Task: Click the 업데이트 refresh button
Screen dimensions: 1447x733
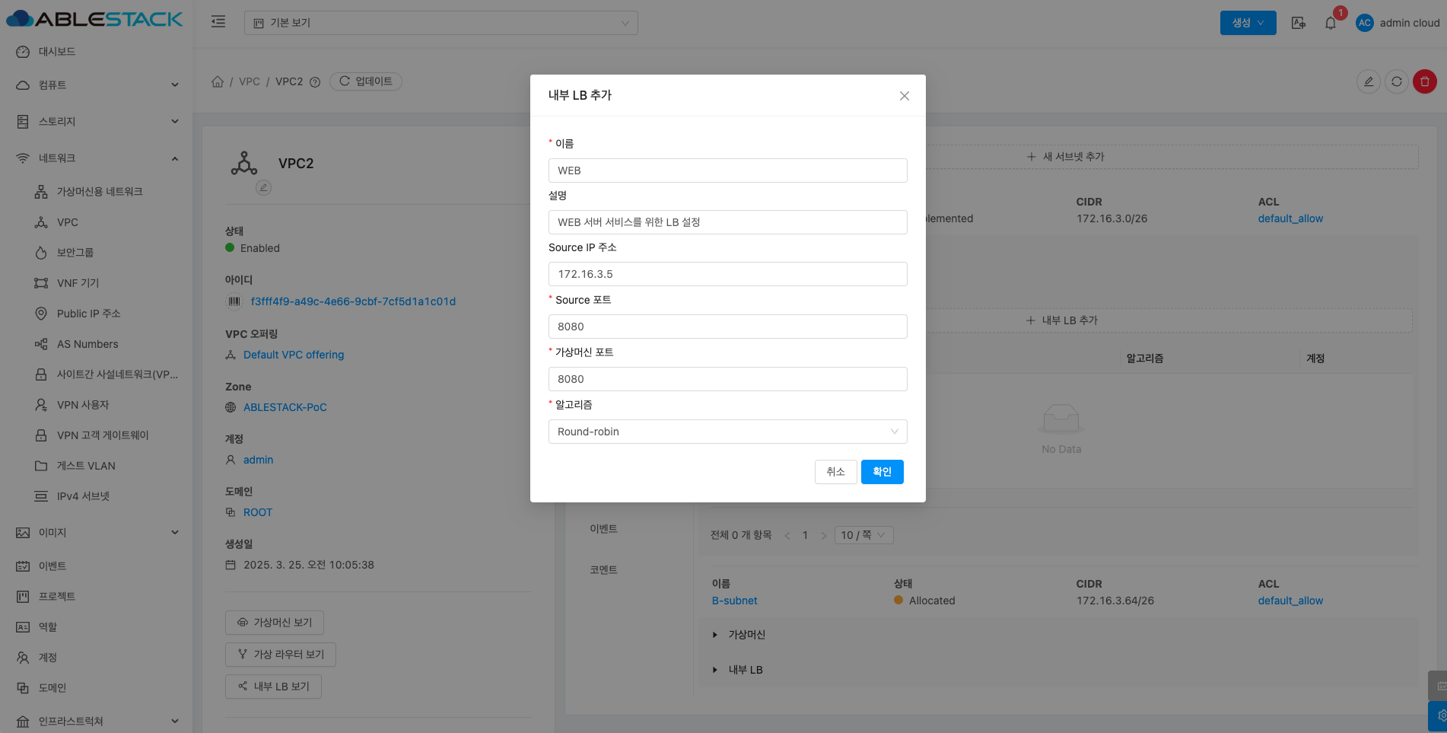Action: 366,81
